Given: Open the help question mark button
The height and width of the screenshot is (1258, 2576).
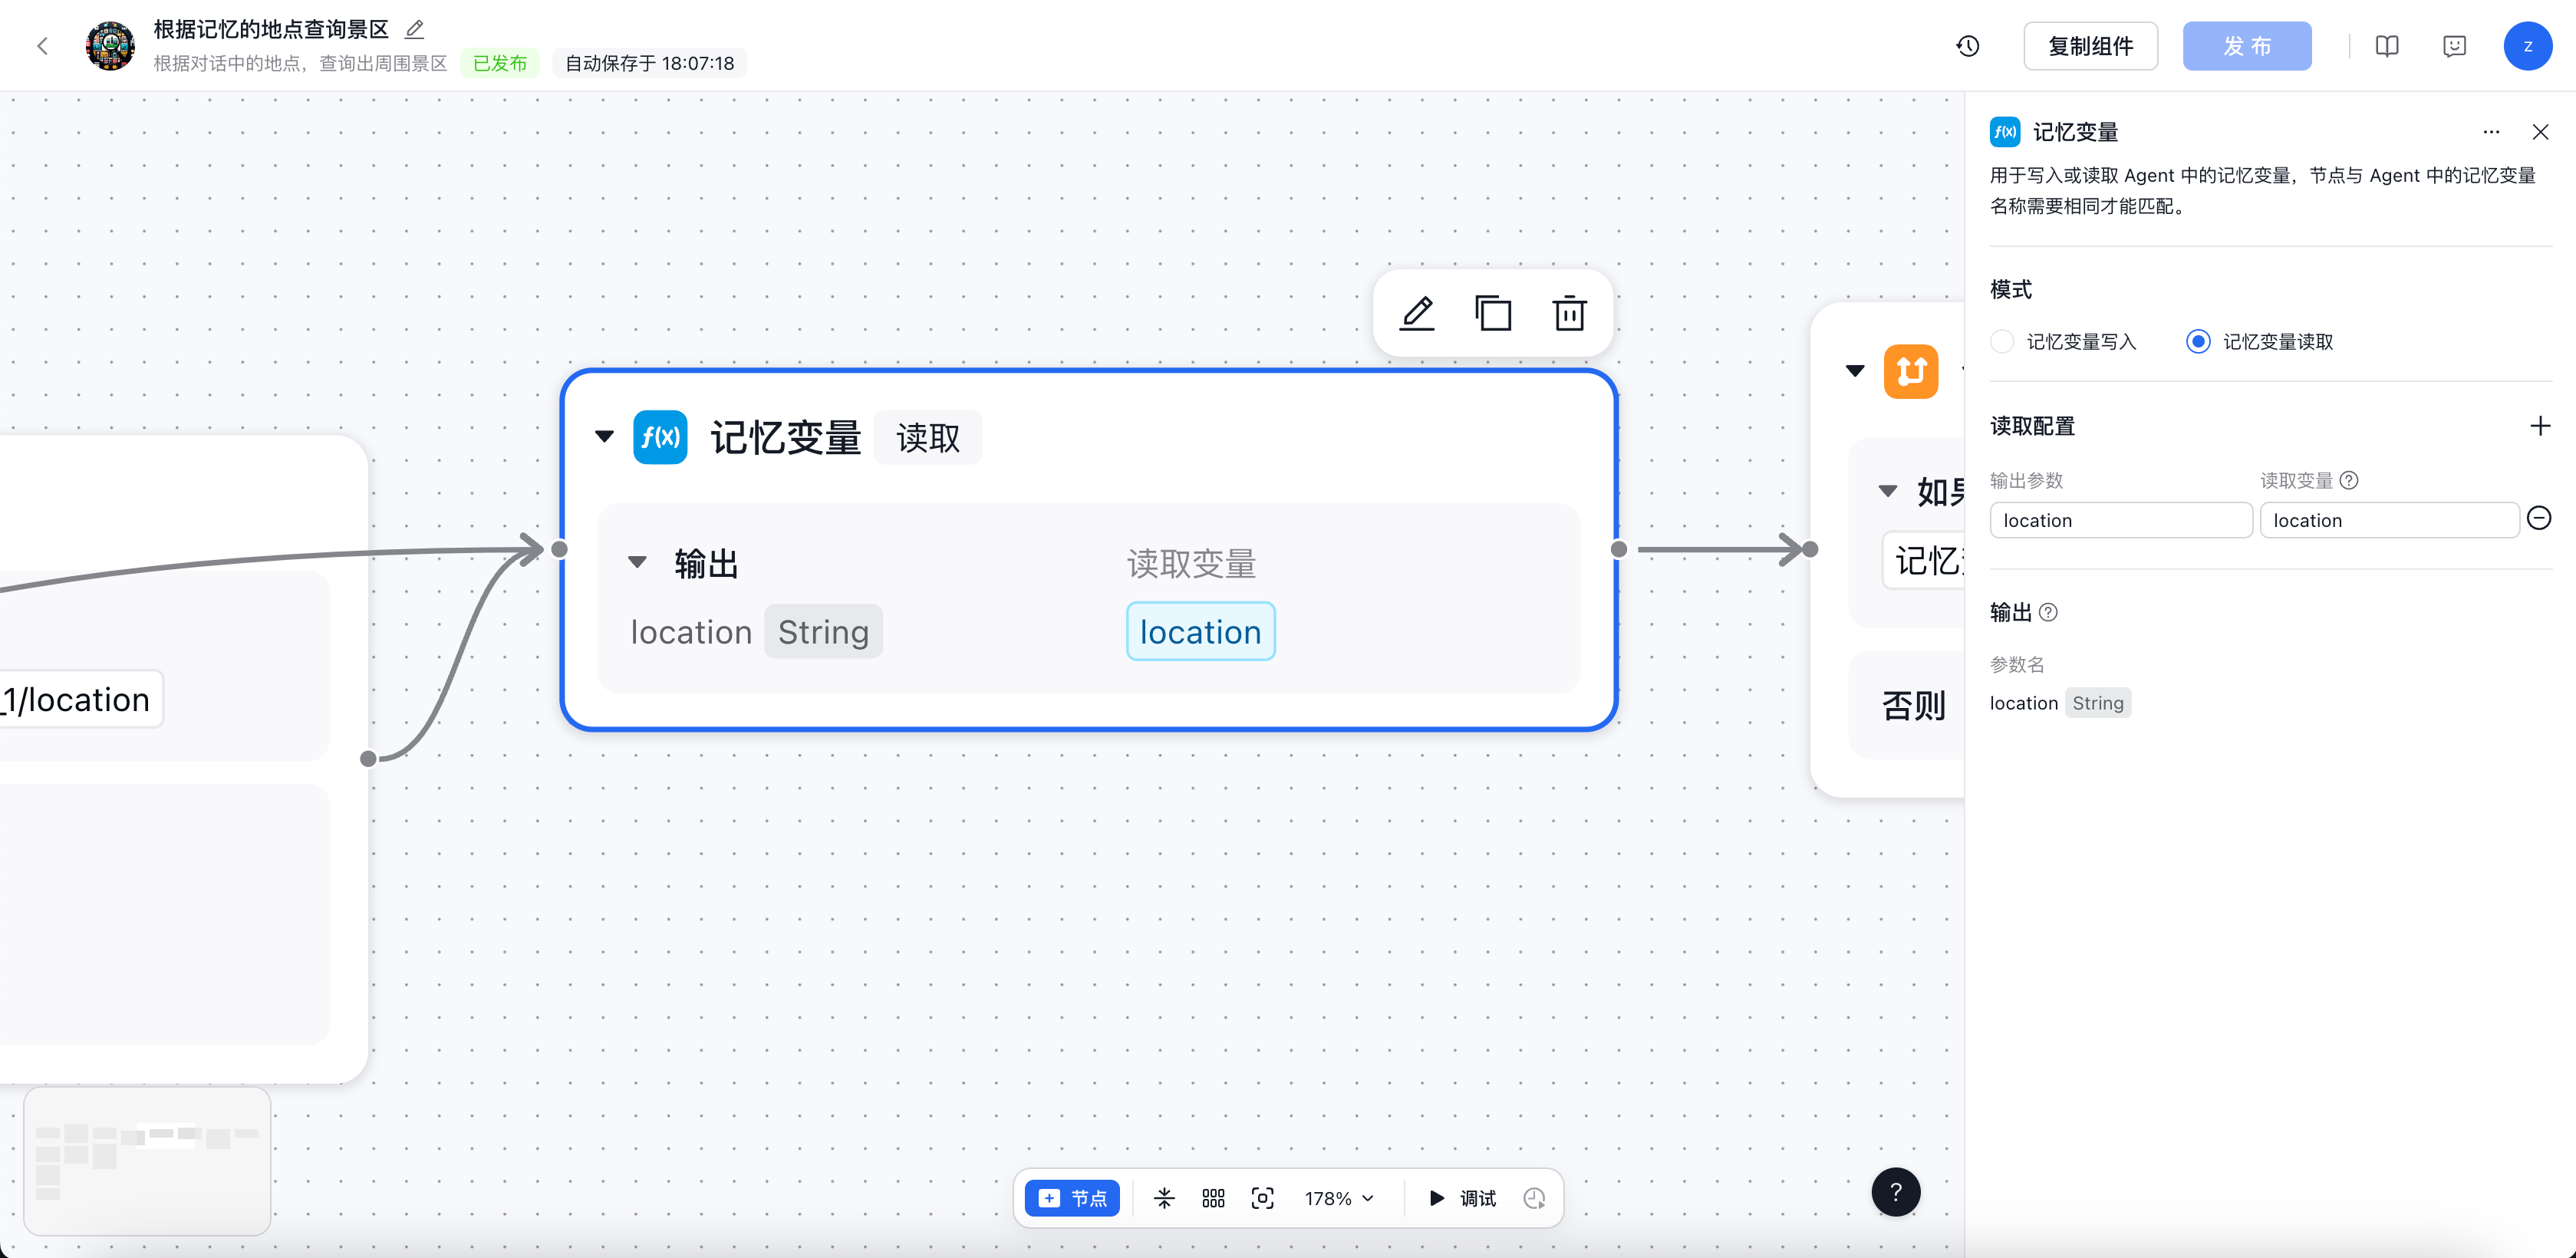Looking at the screenshot, I should point(1895,1192).
